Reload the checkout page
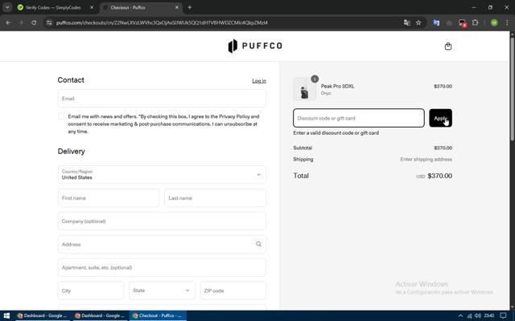 (34, 22)
